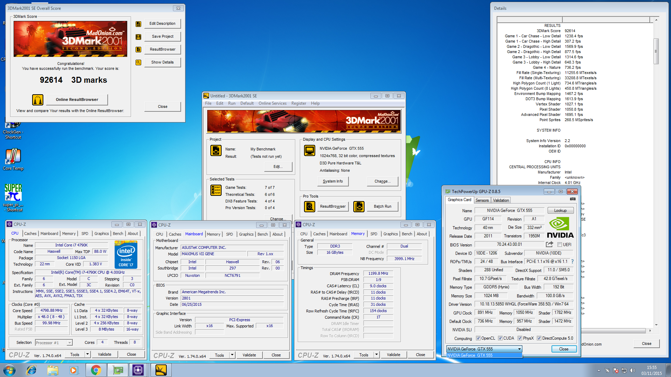Screen dimensions: 671x377
Task: Click the Online ResultBrowser chess icon
Action: point(38,100)
